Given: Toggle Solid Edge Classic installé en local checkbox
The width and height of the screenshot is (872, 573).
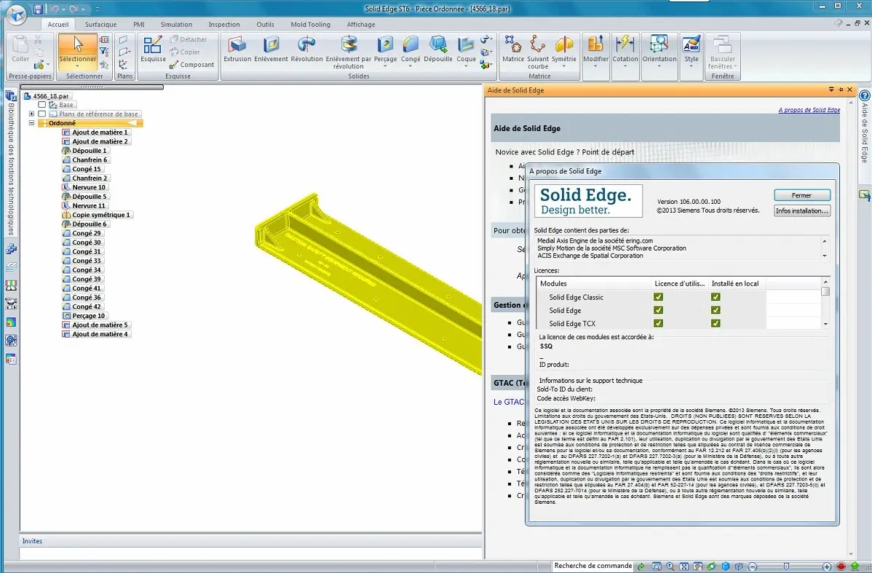Looking at the screenshot, I should [x=716, y=297].
